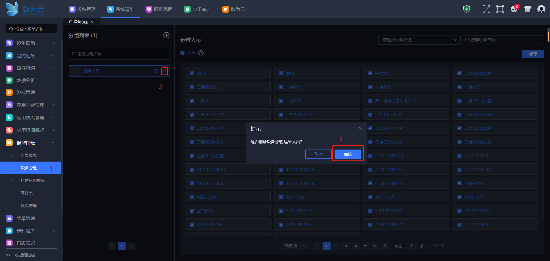Toggle the 北门 device checkbox
Screen dimensions: 550x261
coord(281,73)
